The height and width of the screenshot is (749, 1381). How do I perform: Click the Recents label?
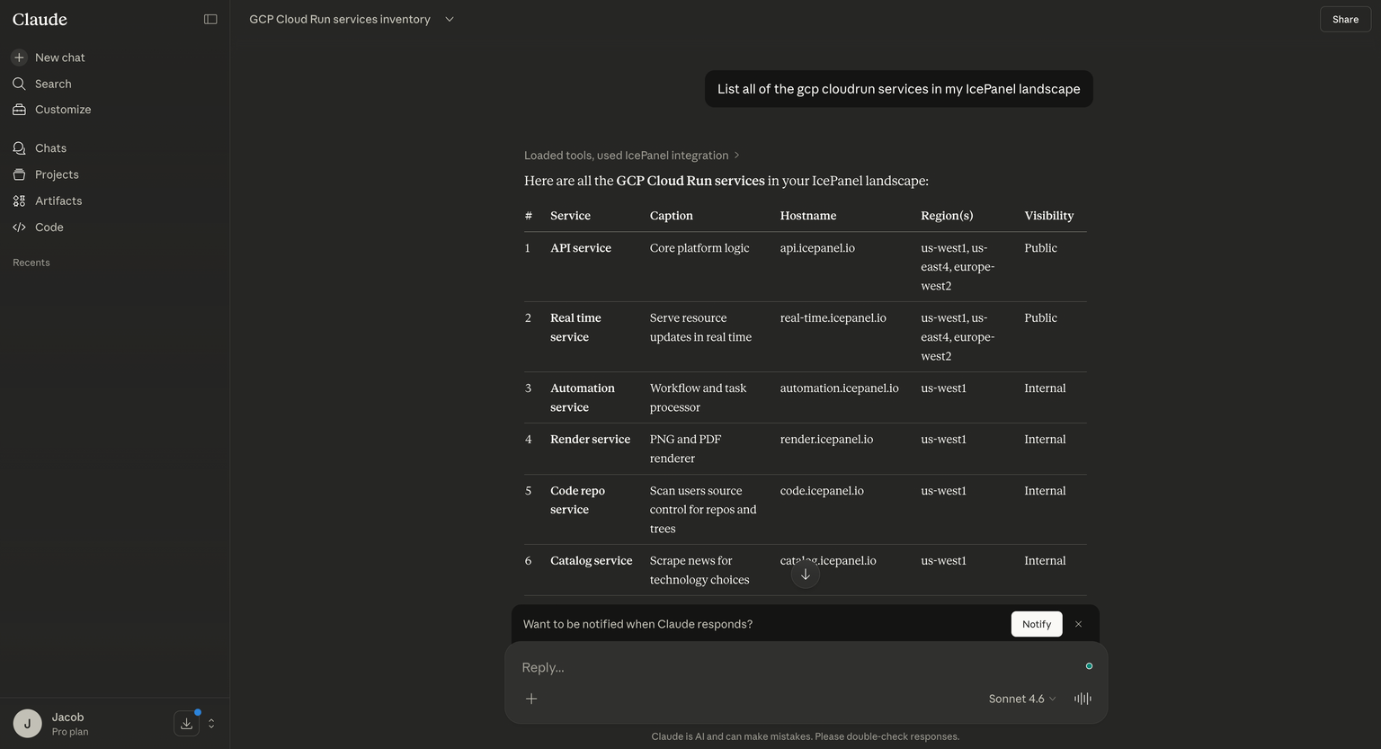(31, 263)
